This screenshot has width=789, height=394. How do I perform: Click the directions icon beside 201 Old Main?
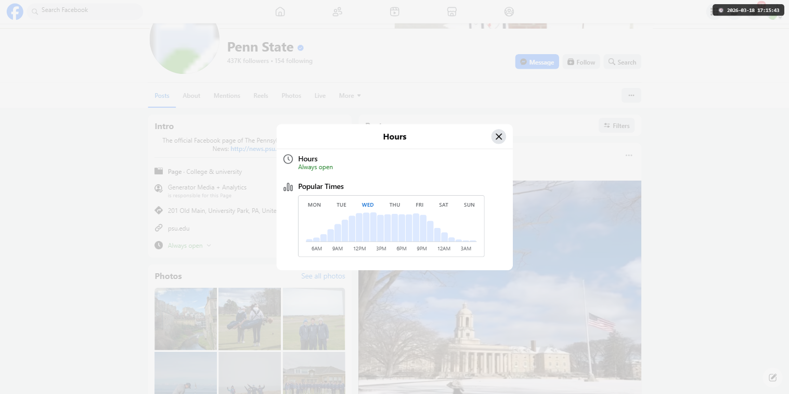159,210
